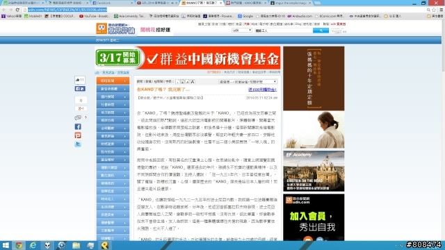
Task: Select the smallest font size icon
Action: pyautogui.click(x=177, y=82)
